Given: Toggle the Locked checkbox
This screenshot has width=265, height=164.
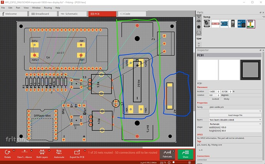Looking at the screenshot, I should pos(210,99).
